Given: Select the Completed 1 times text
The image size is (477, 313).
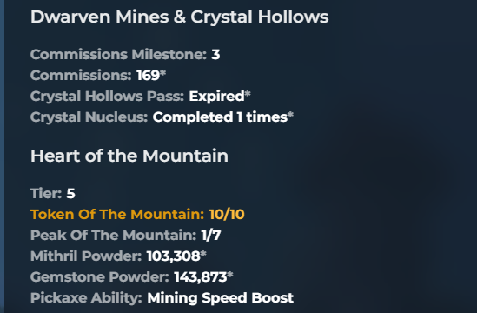Looking at the screenshot, I should coord(220,117).
